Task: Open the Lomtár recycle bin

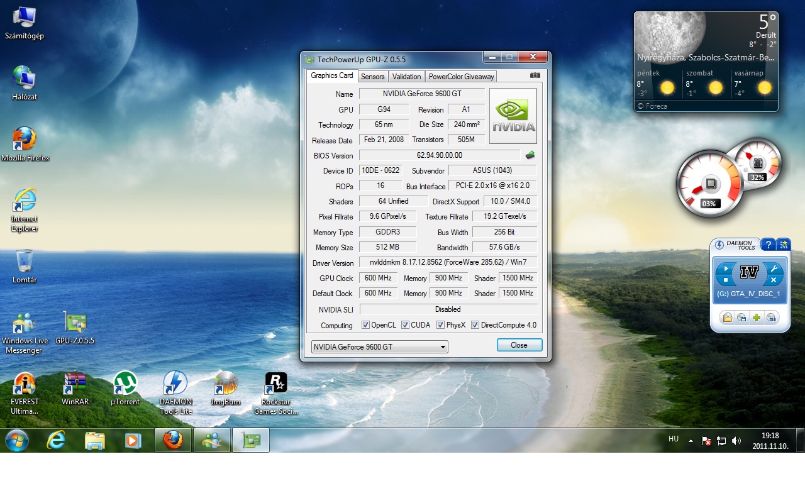Action: coord(25,267)
